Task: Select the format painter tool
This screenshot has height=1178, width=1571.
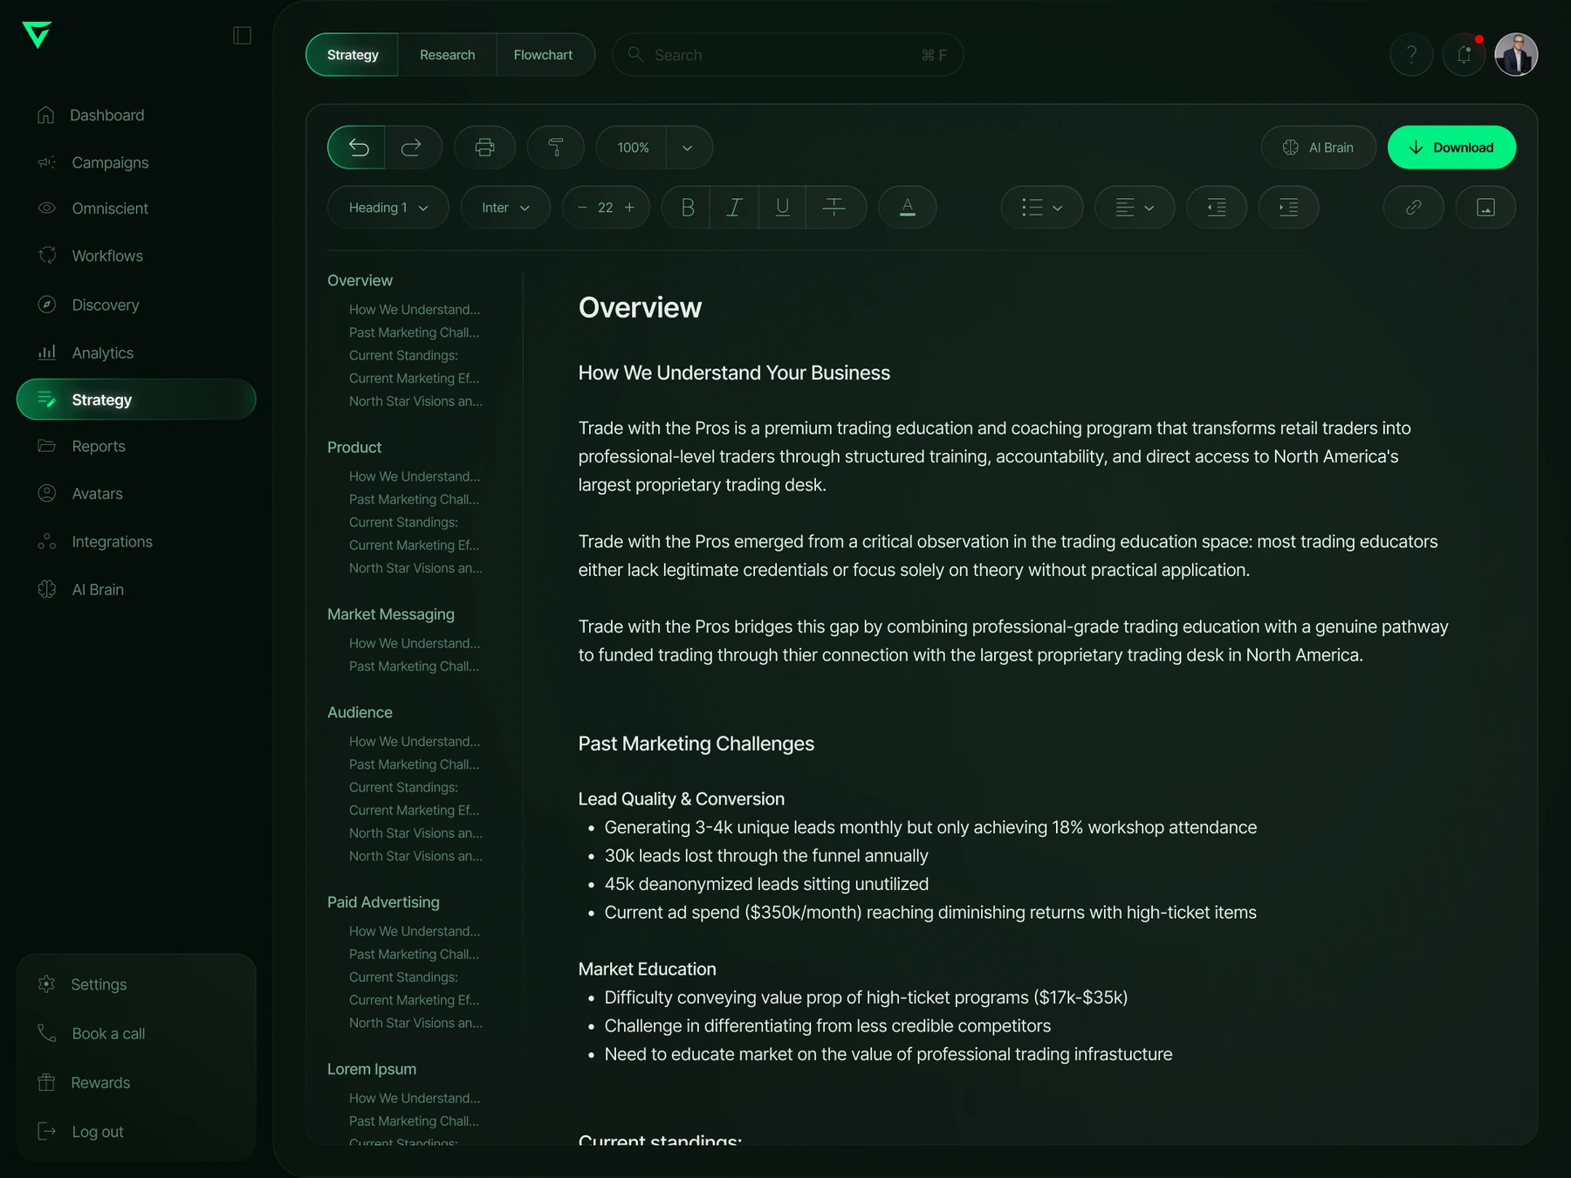Action: (x=556, y=147)
